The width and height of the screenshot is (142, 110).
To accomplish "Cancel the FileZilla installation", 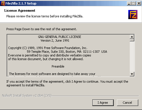I will 127,103.
